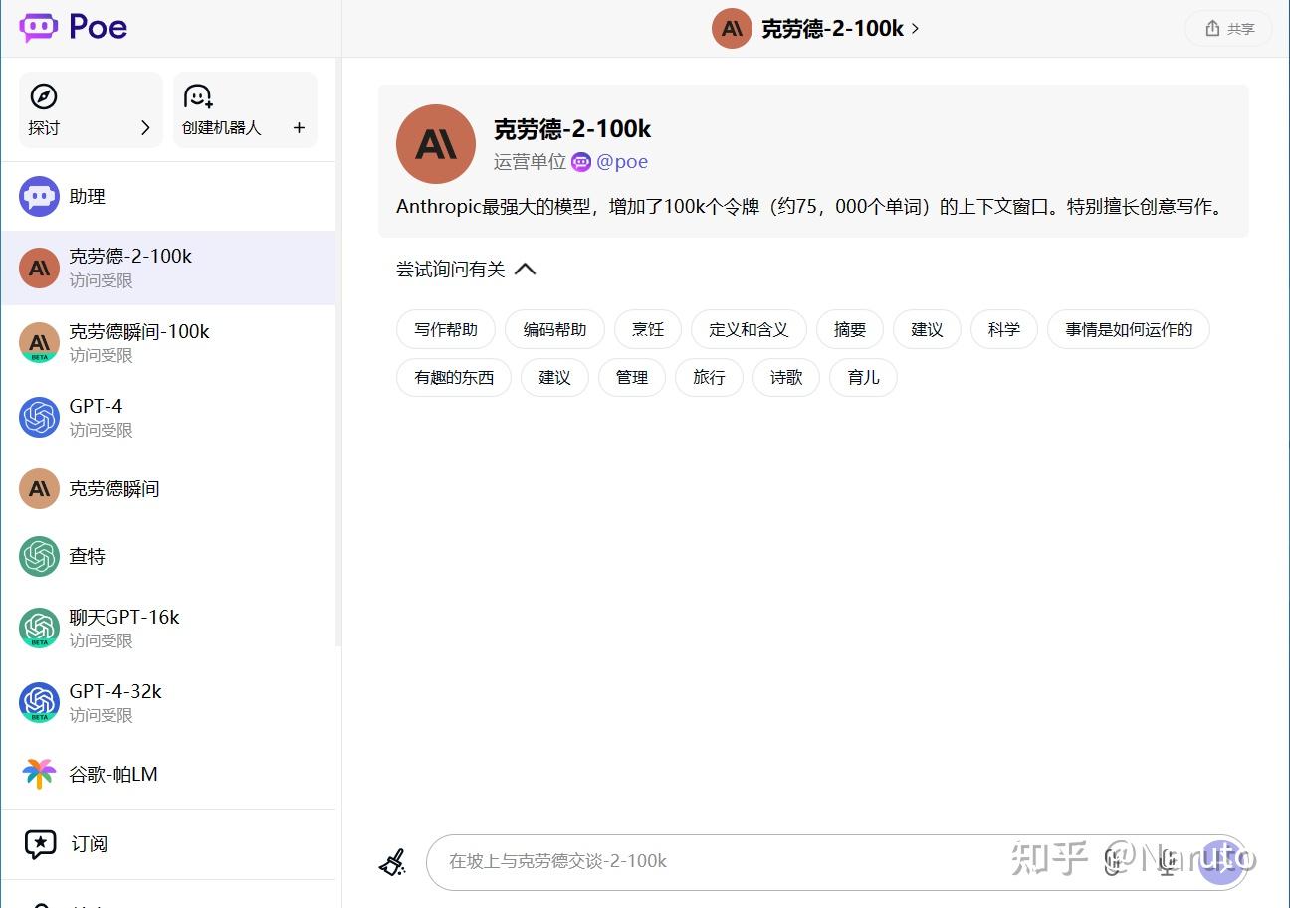Image resolution: width=1290 pixels, height=908 pixels.
Task: Clear context with the broom icon
Action: click(393, 861)
